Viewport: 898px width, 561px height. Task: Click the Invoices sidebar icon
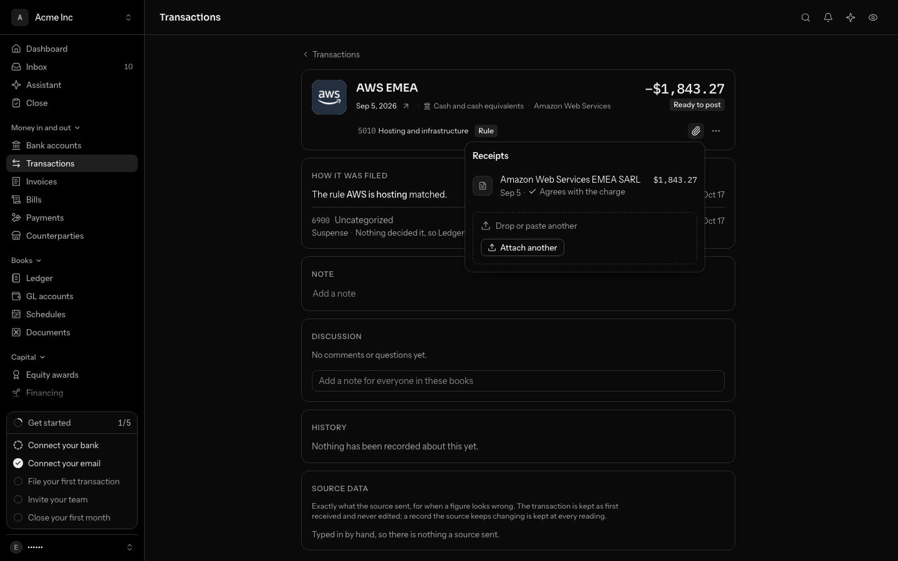[16, 181]
